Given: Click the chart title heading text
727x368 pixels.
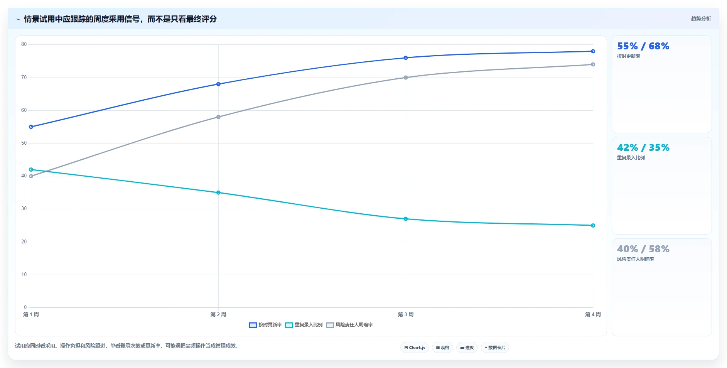Looking at the screenshot, I should 120,19.
